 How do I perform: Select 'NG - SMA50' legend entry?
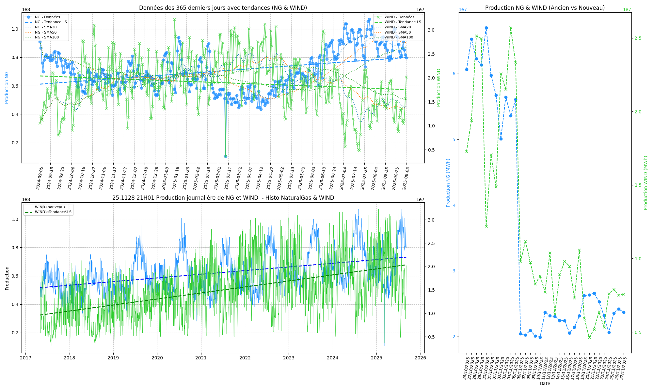point(45,32)
